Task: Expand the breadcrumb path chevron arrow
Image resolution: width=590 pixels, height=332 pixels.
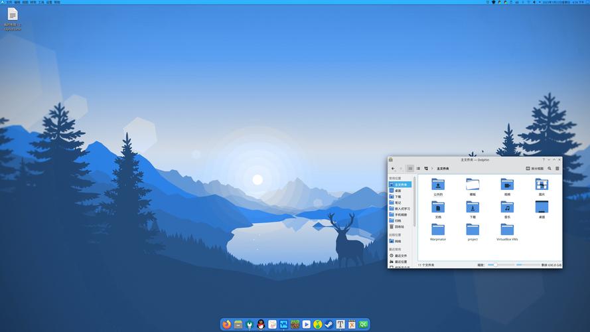Action: pos(433,169)
